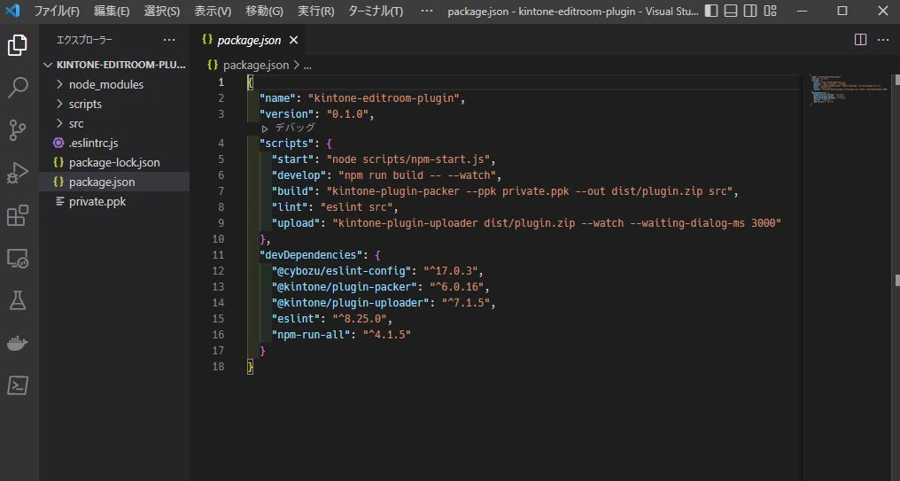Open the ファイル(F) menu
Screen dimensions: 900x481
coord(57,11)
